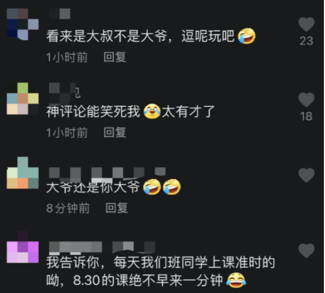Screen dimensions: 325x293
Task: Open the purple avatar of last commenter
Action: tap(23, 247)
